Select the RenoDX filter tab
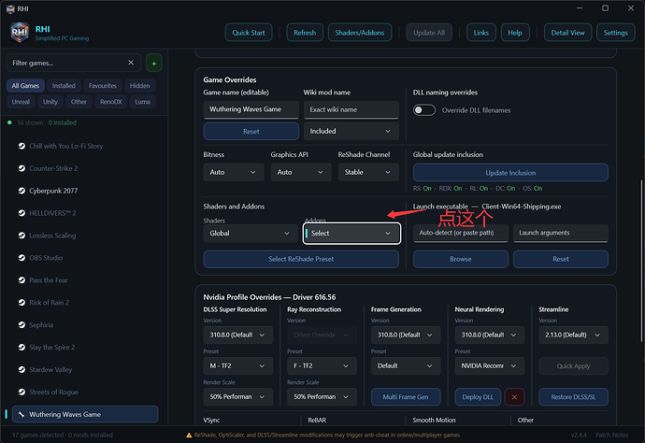Image resolution: width=645 pixels, height=443 pixels. [111, 102]
